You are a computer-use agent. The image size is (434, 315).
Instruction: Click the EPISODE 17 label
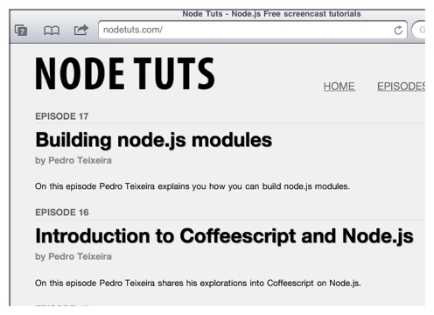[x=62, y=116]
